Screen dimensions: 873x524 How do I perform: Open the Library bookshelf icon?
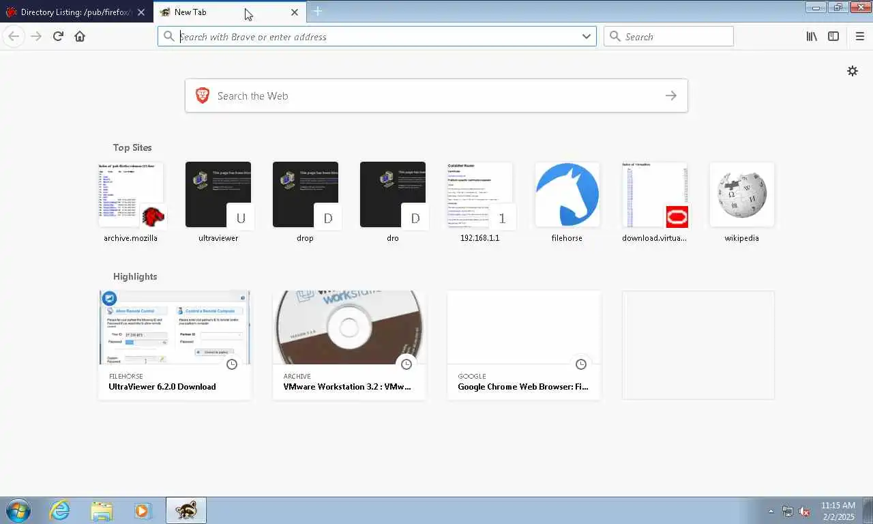click(x=812, y=36)
